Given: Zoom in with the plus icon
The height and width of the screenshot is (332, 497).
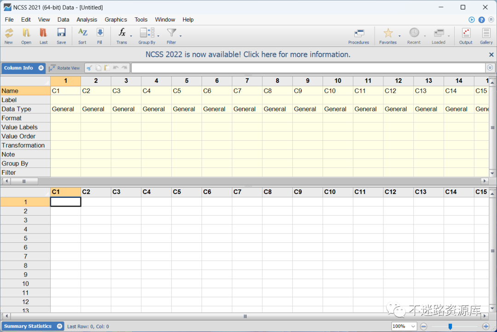Looking at the screenshot, I should click(485, 326).
